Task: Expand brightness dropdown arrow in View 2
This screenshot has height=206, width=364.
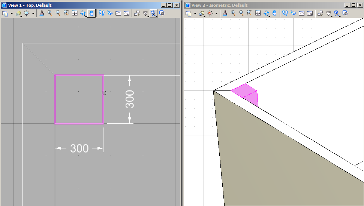Action: point(216,13)
